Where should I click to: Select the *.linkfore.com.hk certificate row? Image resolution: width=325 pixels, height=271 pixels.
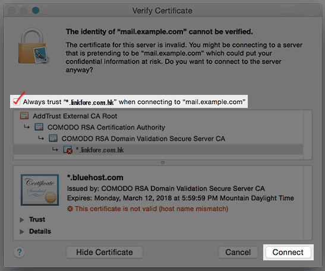[x=159, y=149]
